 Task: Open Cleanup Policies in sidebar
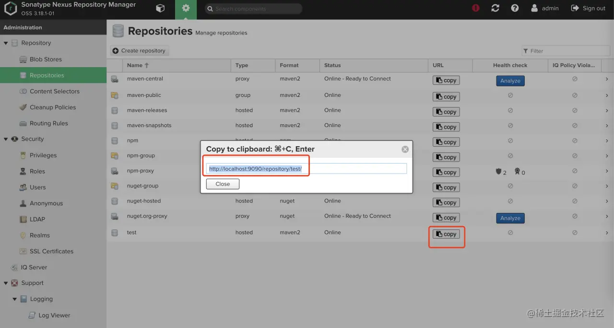pos(52,107)
